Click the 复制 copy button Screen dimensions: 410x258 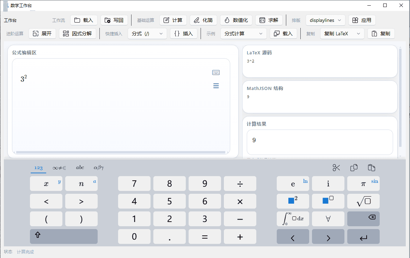coord(381,34)
